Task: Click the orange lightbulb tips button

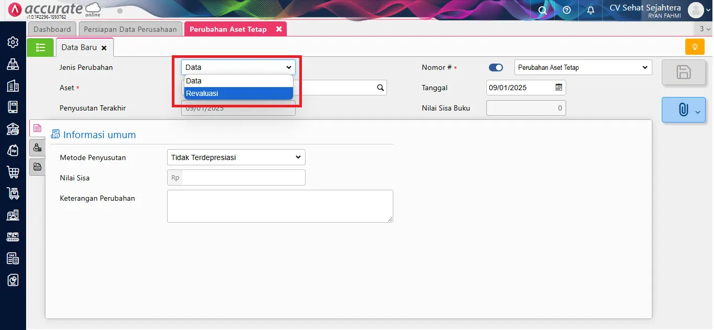Action: [695, 46]
